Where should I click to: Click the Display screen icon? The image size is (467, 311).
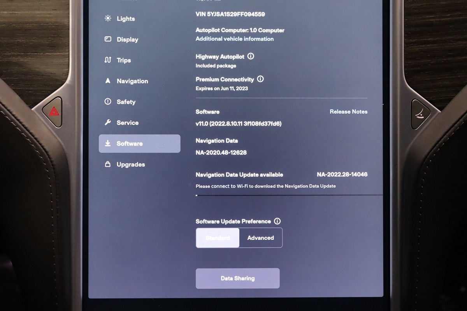click(108, 39)
